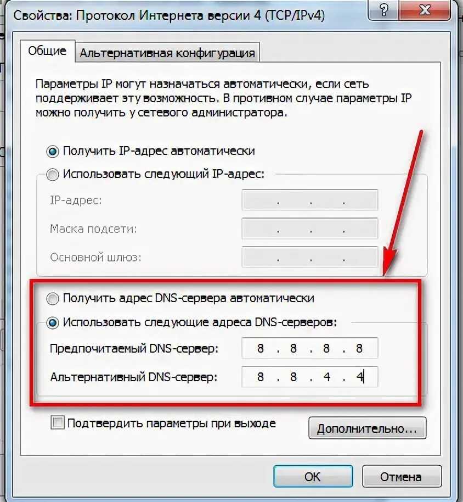Click the help question mark button
Image resolution: width=463 pixels, height=502 pixels.
point(383,9)
